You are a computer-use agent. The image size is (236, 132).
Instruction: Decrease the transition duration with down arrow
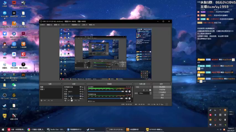coord(150,94)
